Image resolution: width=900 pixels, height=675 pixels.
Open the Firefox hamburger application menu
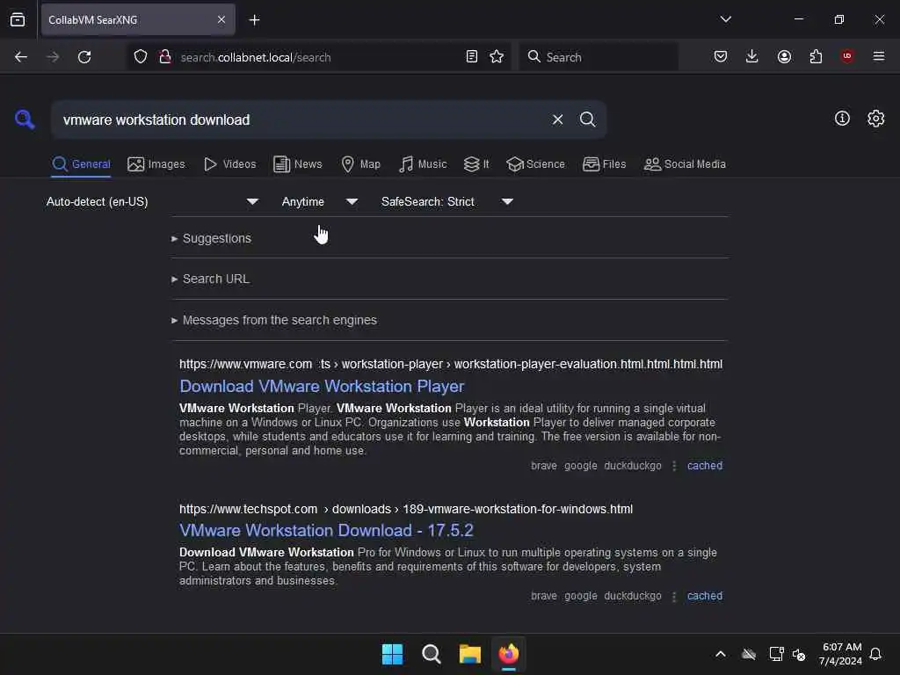879,56
